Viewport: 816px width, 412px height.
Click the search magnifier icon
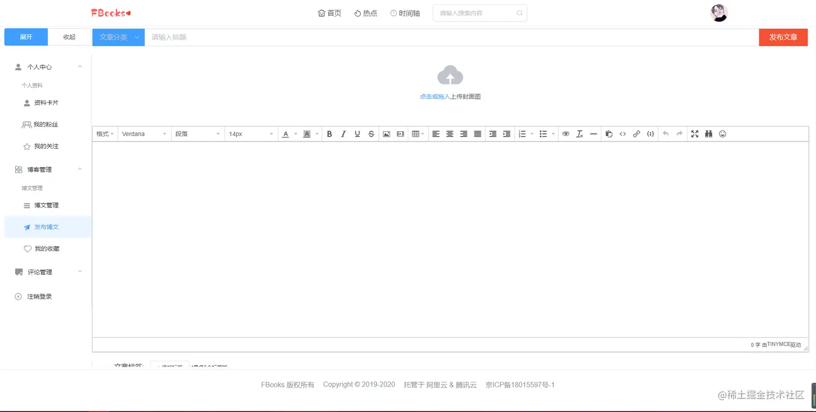tap(519, 13)
